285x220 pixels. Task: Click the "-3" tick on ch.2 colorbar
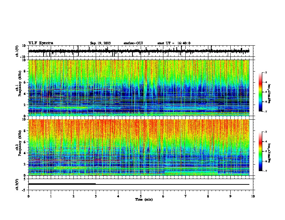click(265, 132)
